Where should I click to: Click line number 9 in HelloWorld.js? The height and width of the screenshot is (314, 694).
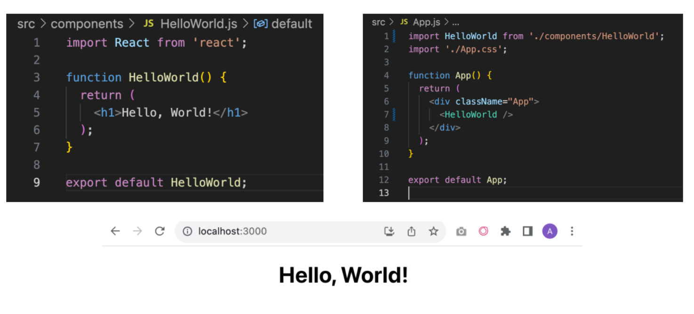click(x=37, y=183)
